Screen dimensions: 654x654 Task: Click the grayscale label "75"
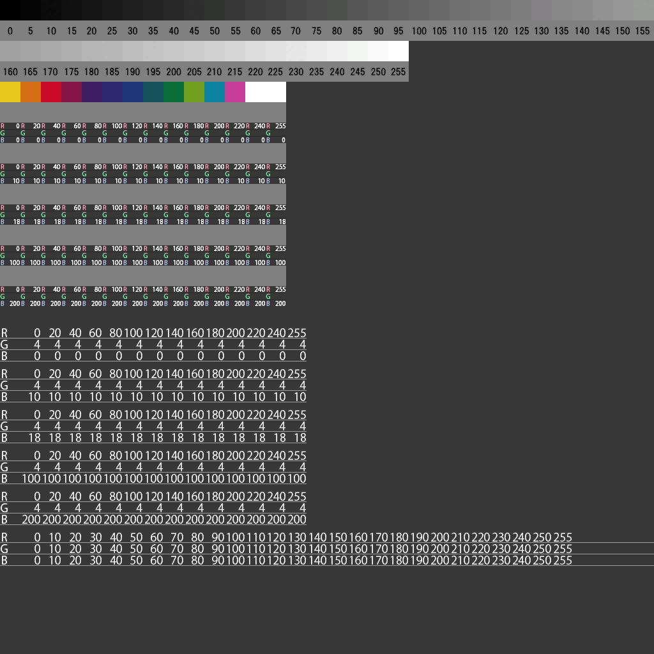(317, 31)
